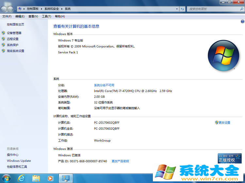Click the 更改产品密钥 link
Image resolution: width=245 pixels, height=183 pixels.
pos(120,161)
